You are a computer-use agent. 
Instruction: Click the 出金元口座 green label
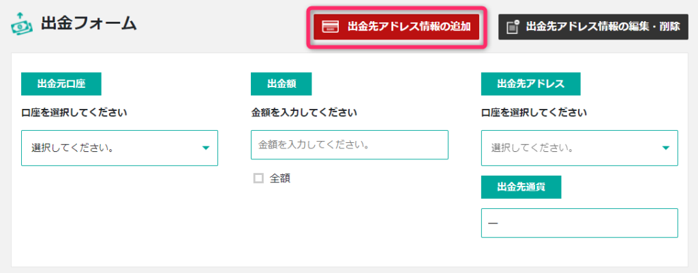pos(61,84)
